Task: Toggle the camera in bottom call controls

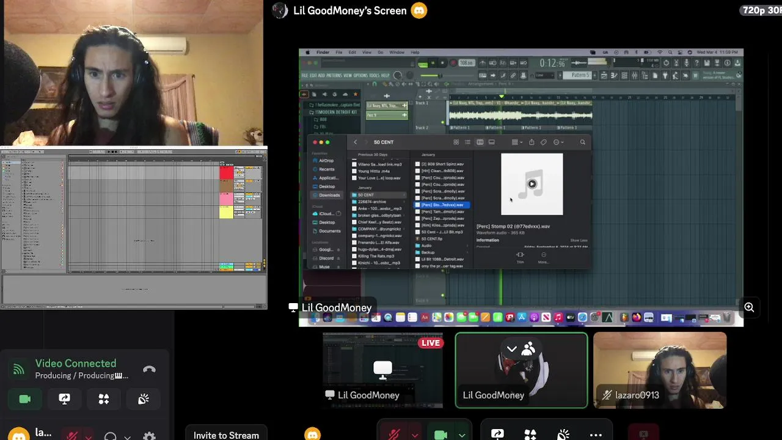Action: (x=440, y=435)
